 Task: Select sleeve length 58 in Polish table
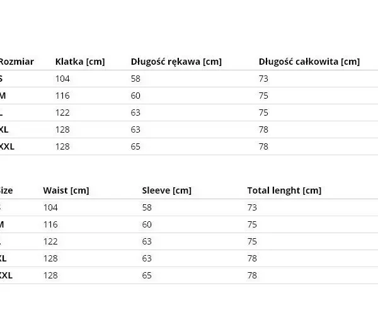[x=135, y=79]
